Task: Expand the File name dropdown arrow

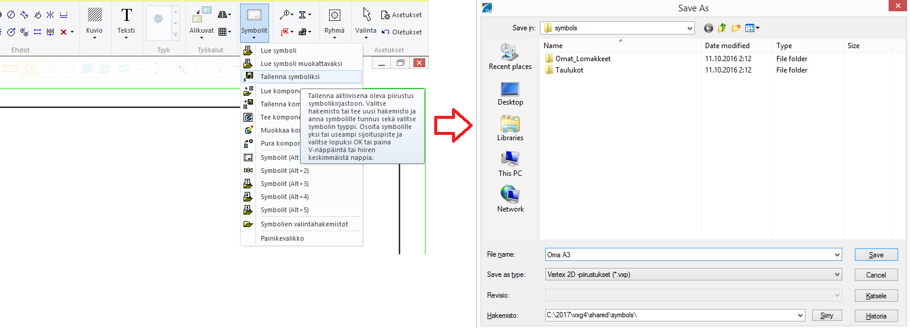Action: click(837, 255)
